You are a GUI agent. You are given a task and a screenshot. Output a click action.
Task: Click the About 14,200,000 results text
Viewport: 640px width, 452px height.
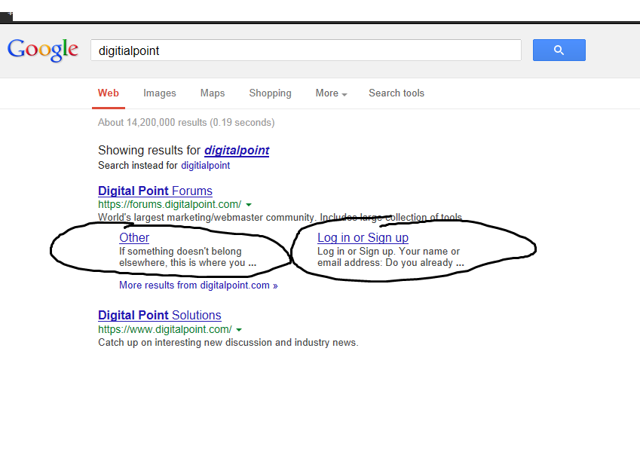click(186, 122)
